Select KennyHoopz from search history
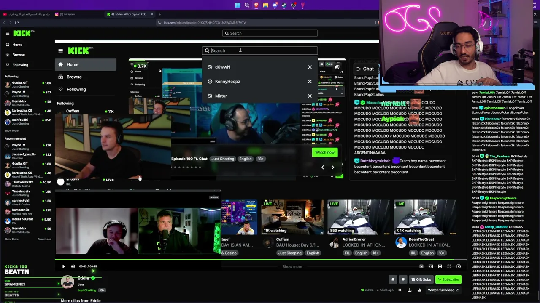This screenshot has width=540, height=303. (x=227, y=82)
